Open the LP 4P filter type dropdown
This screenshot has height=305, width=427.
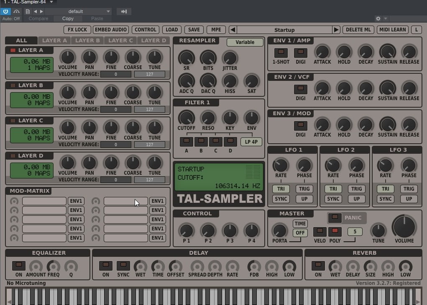(x=251, y=142)
